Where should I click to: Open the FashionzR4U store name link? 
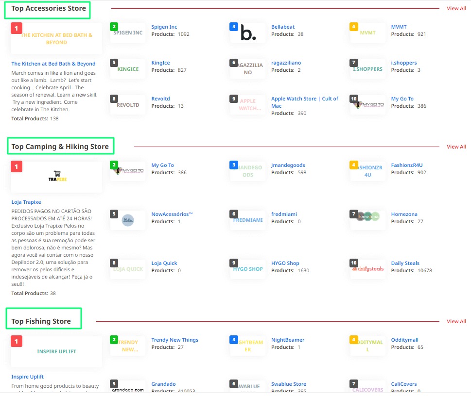(407, 165)
